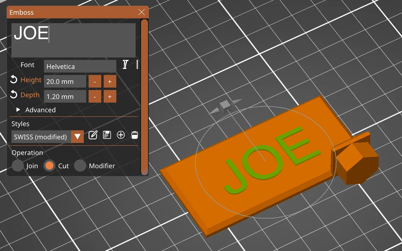
Task: Reset the Depth value to default
Action: (x=14, y=95)
